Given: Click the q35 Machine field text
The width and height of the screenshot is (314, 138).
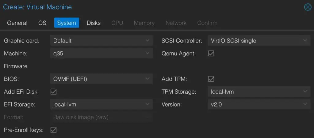Looking at the screenshot, I should point(59,54).
